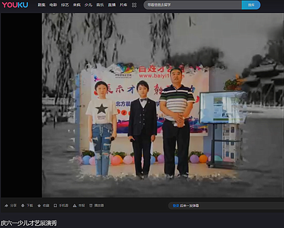Expand the all-channels grid icon
The image size is (284, 228).
[134, 5]
